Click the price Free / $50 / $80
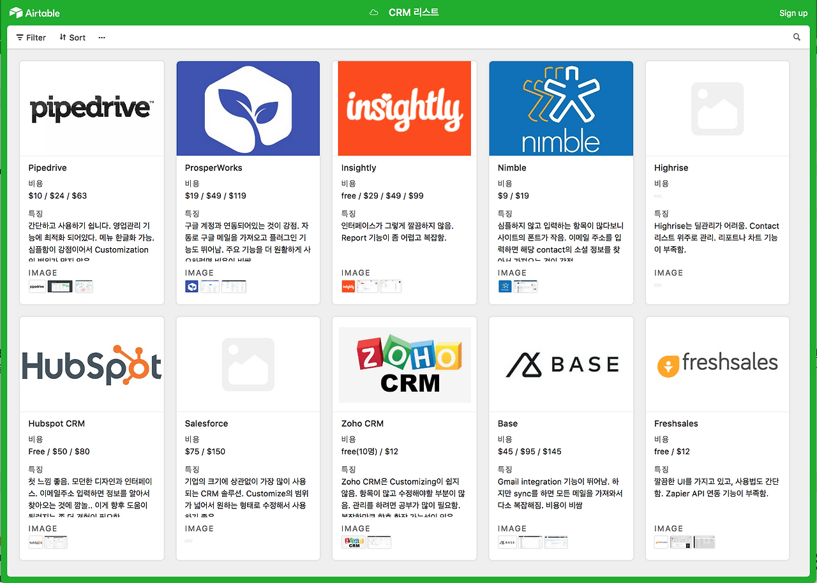 [x=59, y=452]
